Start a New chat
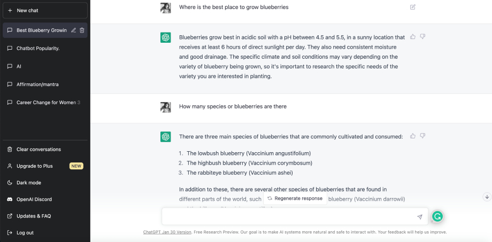This screenshot has height=242, width=492. pos(45,10)
